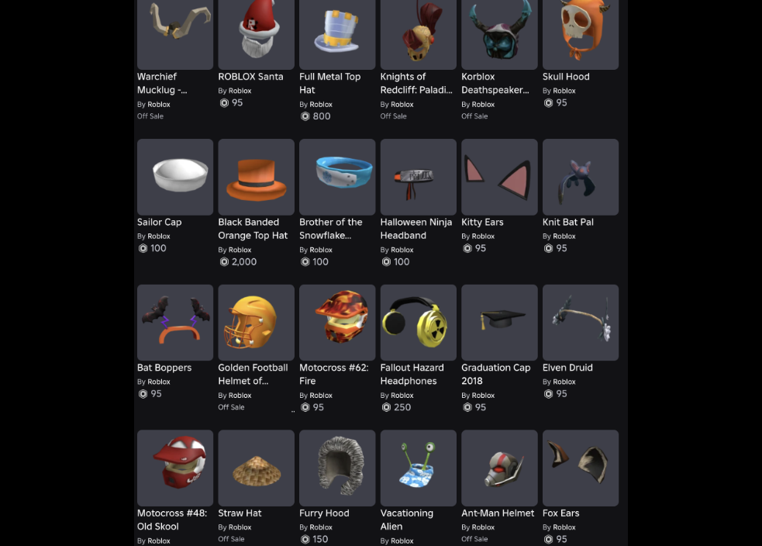Click the Black Banded Orange Top Hat title
The width and height of the screenshot is (762, 546).
[x=253, y=229]
